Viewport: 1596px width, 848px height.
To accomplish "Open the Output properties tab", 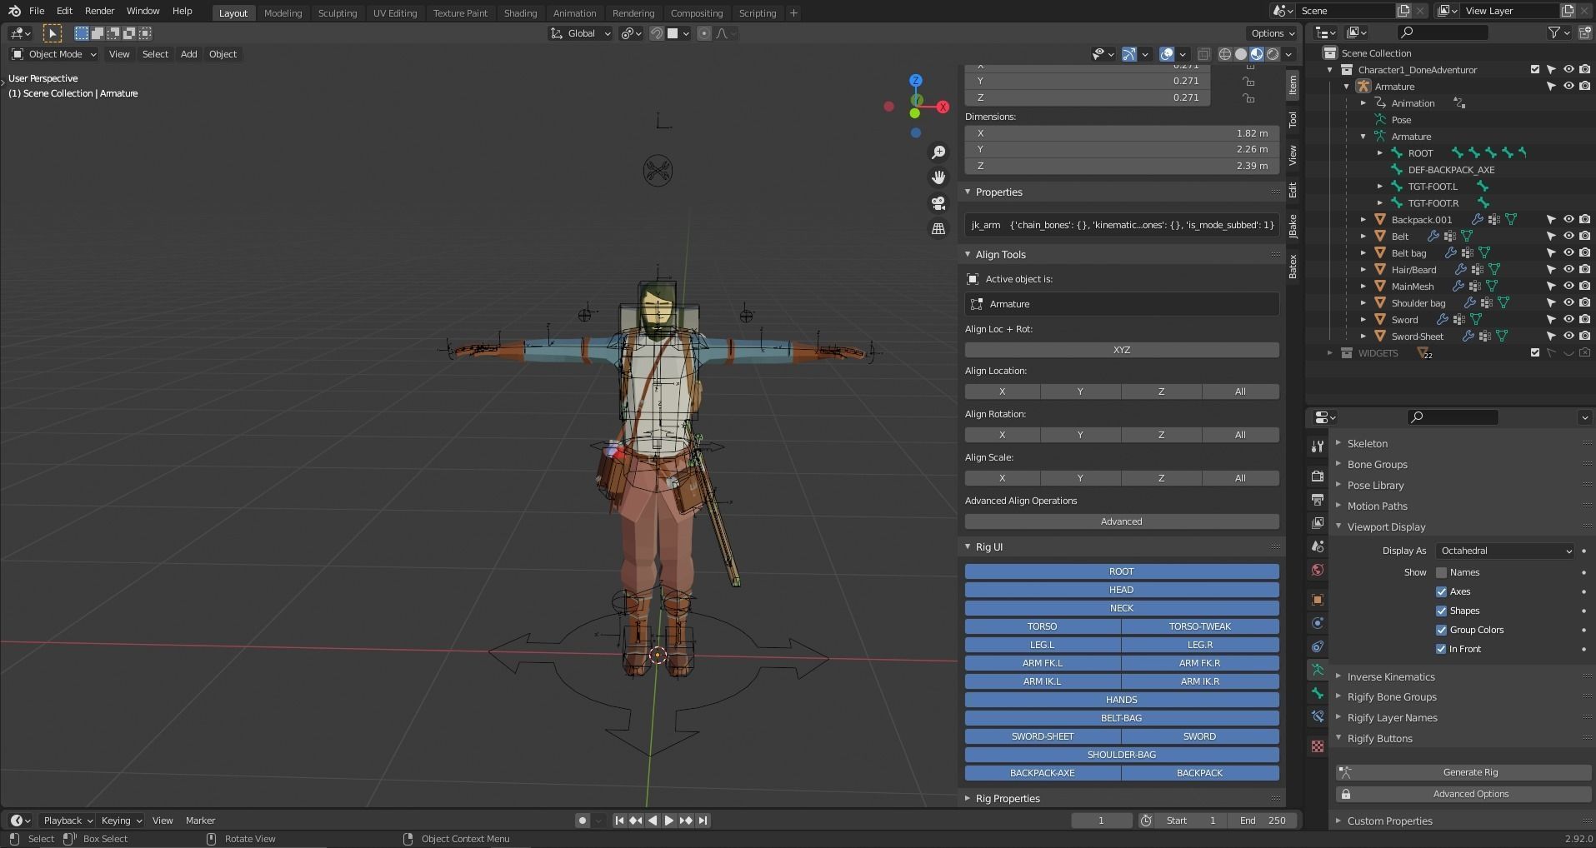I will pos(1317,500).
